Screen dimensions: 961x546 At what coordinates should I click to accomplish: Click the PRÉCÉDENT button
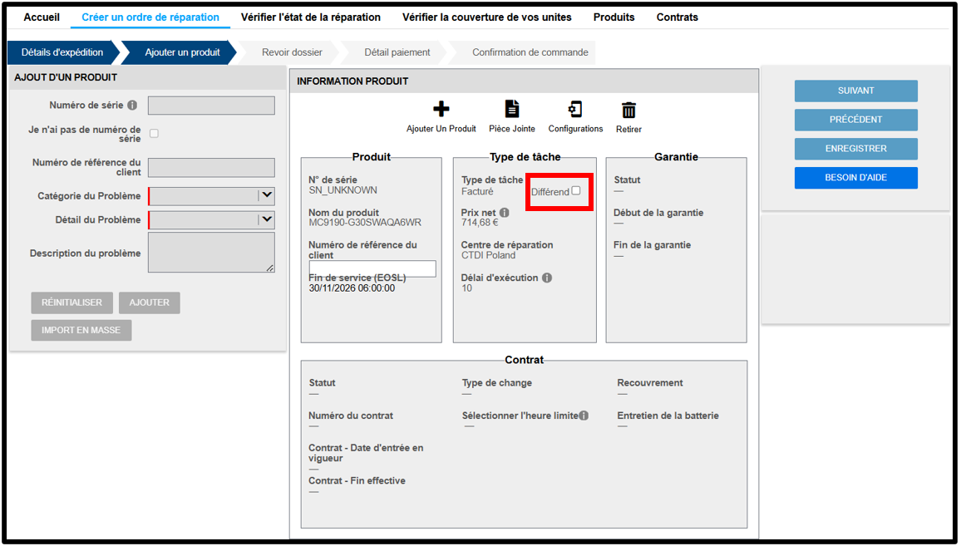click(x=856, y=120)
